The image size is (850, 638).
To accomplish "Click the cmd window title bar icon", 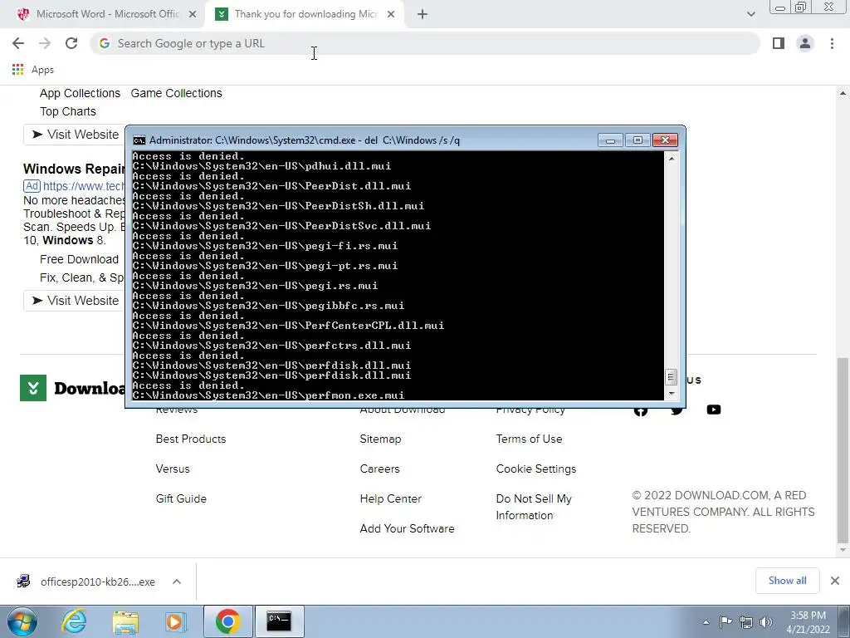I will pyautogui.click(x=139, y=140).
